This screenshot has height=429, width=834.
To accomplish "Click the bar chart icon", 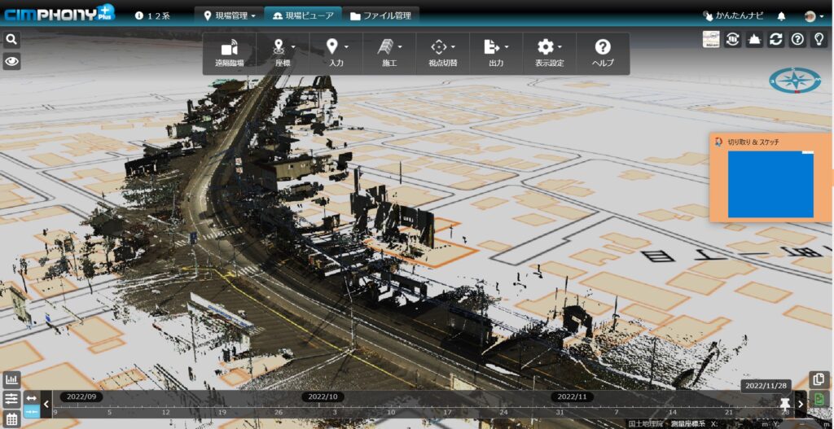I will [x=11, y=379].
